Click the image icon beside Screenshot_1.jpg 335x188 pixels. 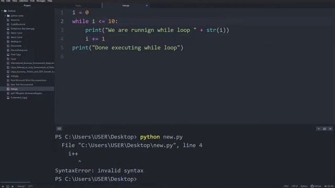click(x=8, y=98)
